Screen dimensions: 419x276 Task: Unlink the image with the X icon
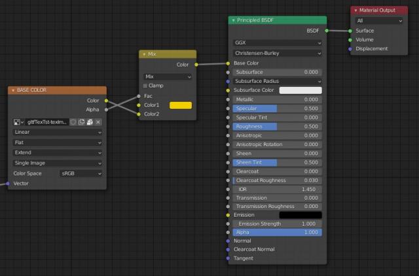[98, 122]
